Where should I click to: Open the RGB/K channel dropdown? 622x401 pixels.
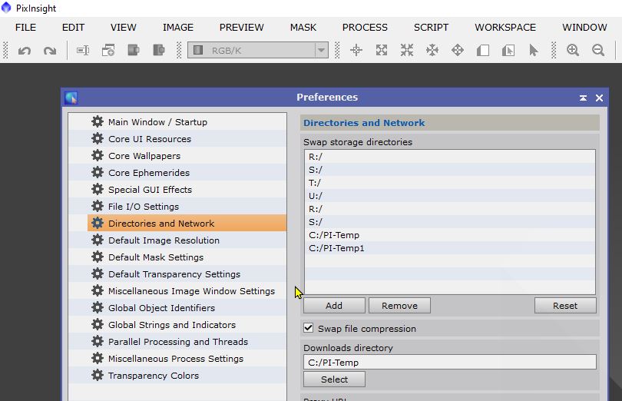click(258, 51)
